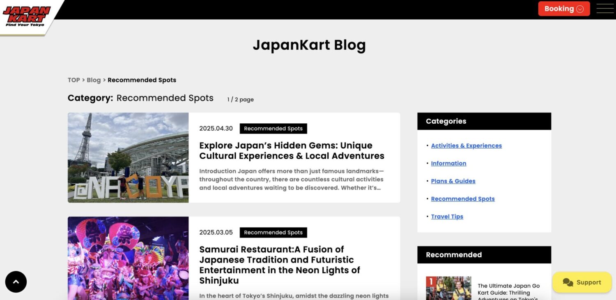Click the Samurai Restaurant excerpt about Shinjuku
The width and height of the screenshot is (616, 300).
[294, 296]
